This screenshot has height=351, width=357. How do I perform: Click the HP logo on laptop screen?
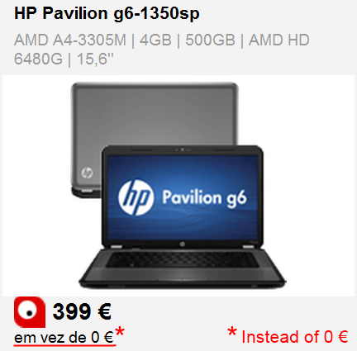136,197
